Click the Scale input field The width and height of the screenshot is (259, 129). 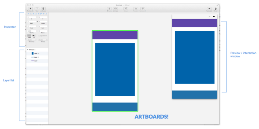(x=43, y=26)
